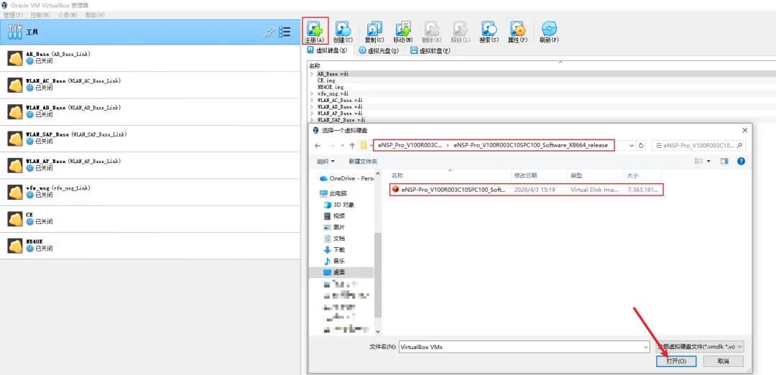The height and width of the screenshot is (375, 776).
Task: Click the 刷新(F) refresh icon
Action: 549,32
